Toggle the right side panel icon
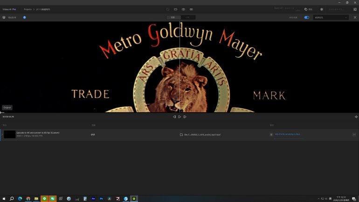Image resolution: width=359 pixels, height=202 pixels. [x=355, y=9]
